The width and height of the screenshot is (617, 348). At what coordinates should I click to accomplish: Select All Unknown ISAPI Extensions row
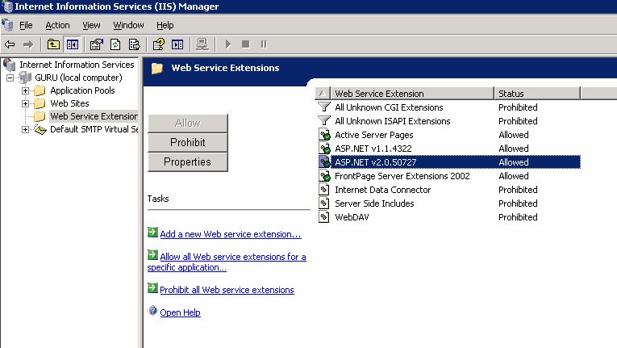tap(448, 121)
